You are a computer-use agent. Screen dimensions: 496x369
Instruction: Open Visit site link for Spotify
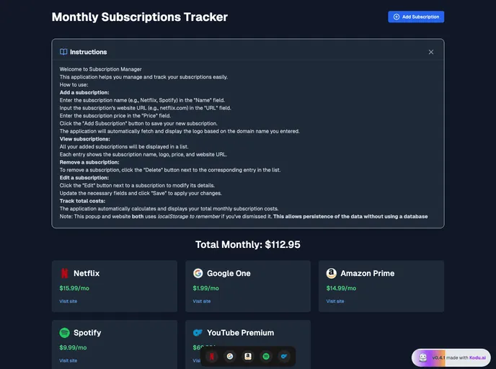click(x=68, y=360)
